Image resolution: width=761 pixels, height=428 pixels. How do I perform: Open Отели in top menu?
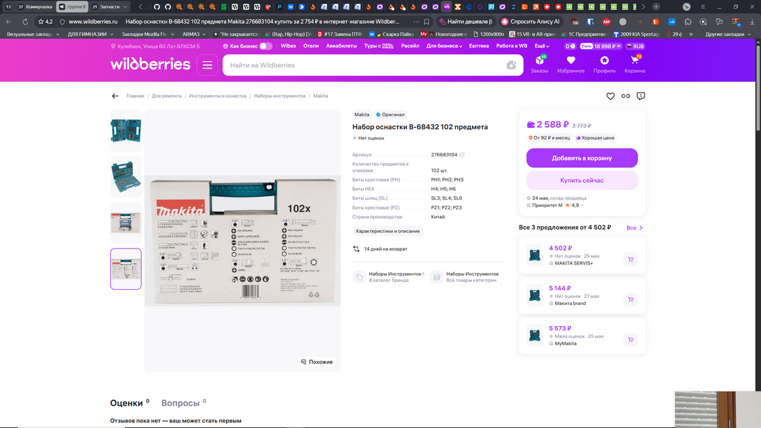[311, 46]
